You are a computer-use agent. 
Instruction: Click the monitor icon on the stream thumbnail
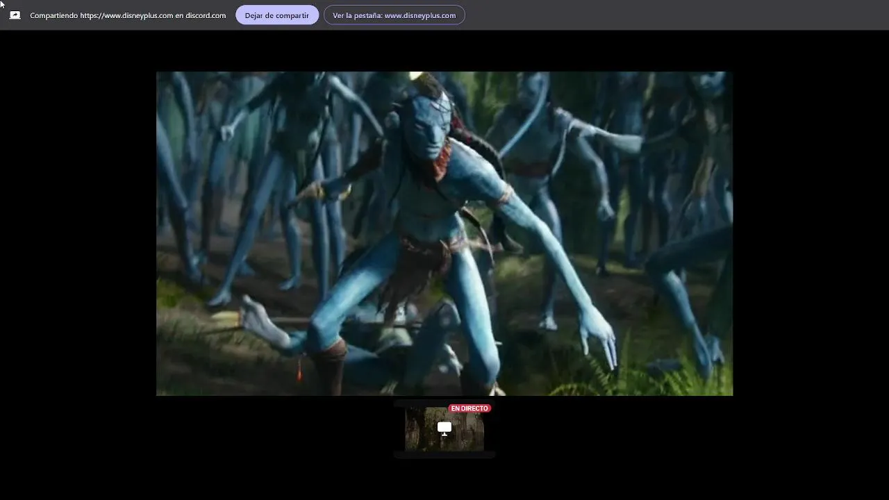click(x=444, y=428)
